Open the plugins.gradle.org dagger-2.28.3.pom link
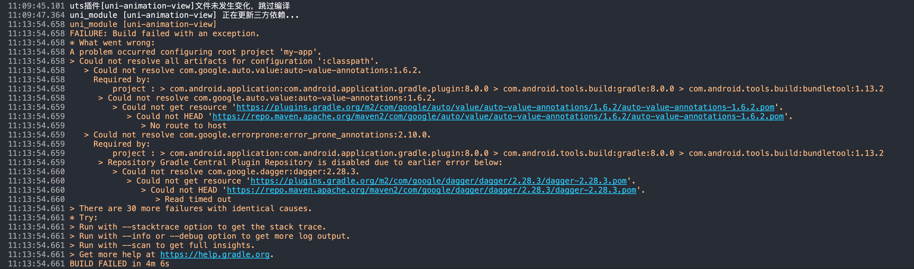 point(439,181)
